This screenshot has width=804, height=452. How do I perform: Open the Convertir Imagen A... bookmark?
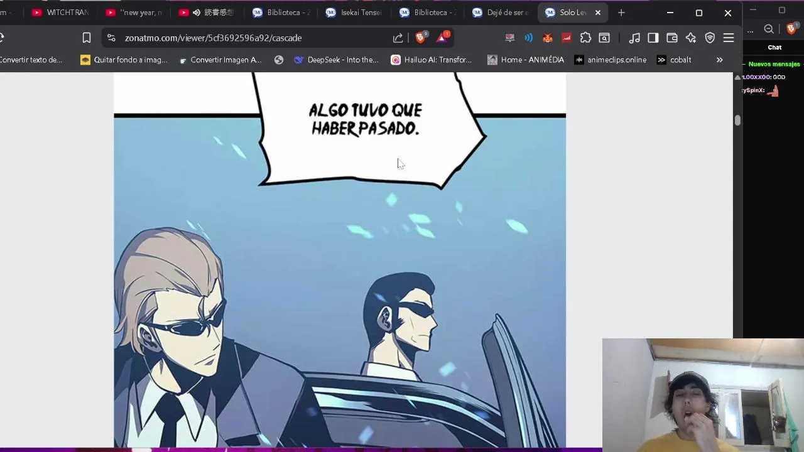(x=220, y=60)
